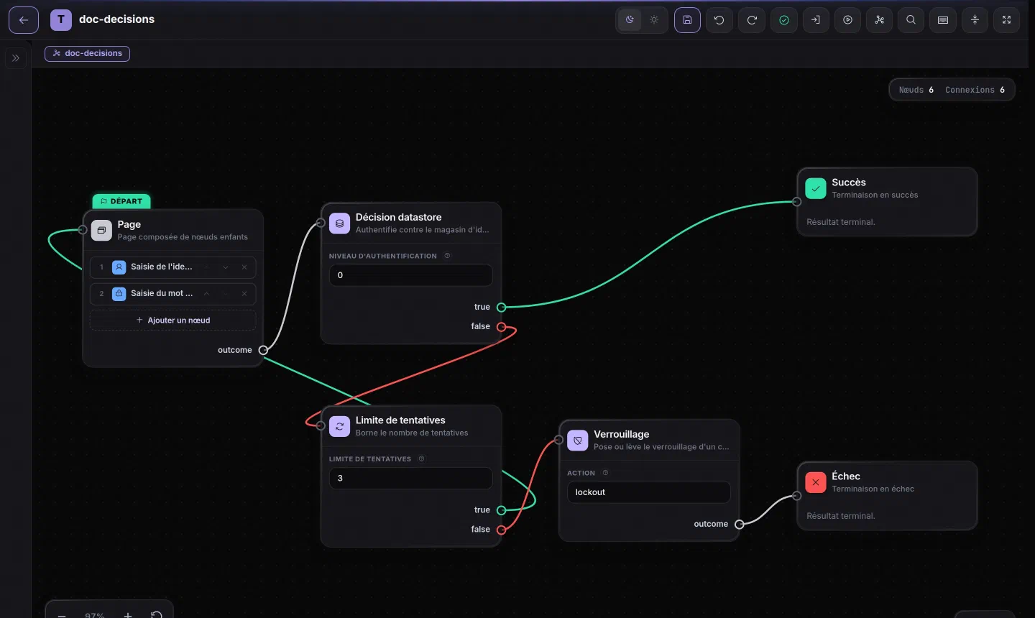This screenshot has height=618, width=1035.
Task: Click the doc-decisions title text
Action: point(117,19)
